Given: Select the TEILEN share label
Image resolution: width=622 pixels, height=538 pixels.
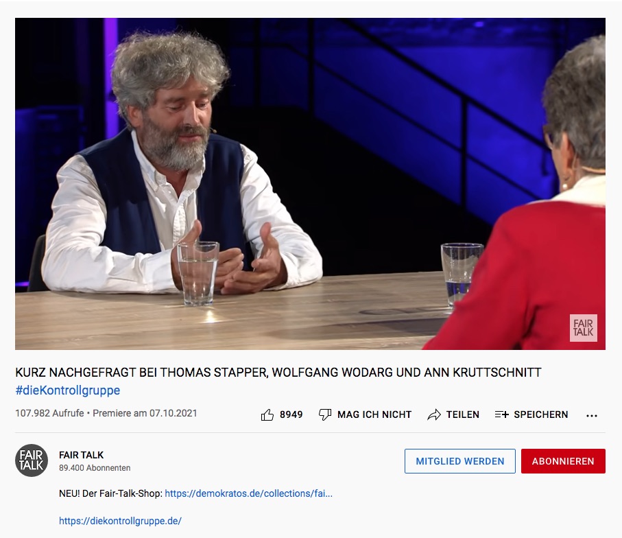Looking at the screenshot, I should (x=462, y=414).
